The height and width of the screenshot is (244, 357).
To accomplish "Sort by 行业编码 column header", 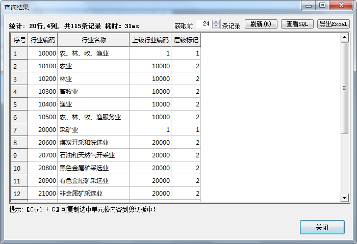I will (x=43, y=40).
